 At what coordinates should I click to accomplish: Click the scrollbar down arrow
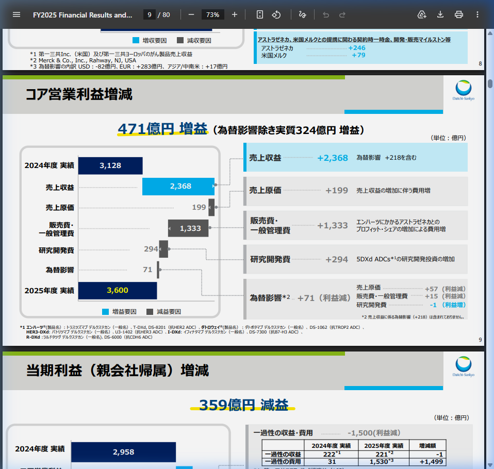click(490, 465)
